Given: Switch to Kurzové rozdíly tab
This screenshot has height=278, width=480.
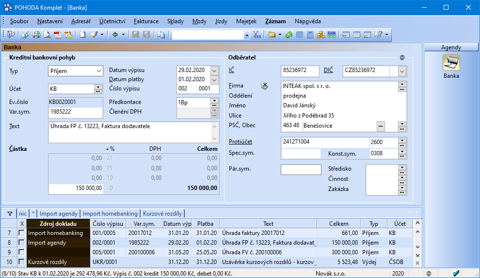Looking at the screenshot, I should click(x=162, y=214).
